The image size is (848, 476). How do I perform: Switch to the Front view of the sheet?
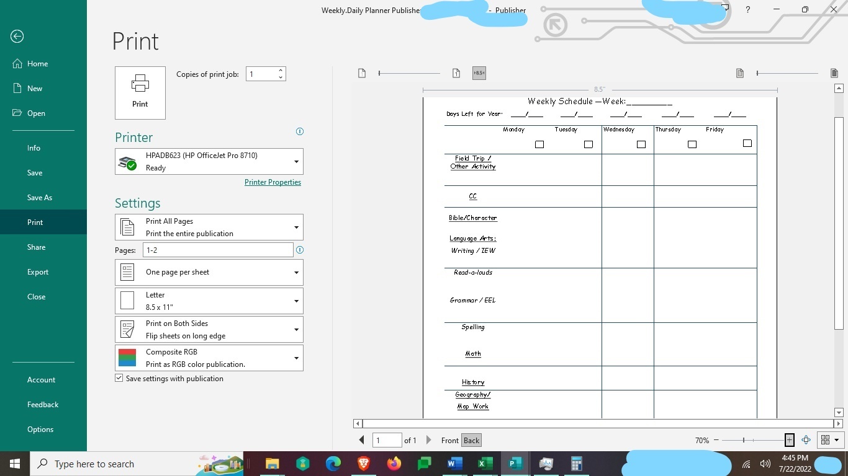(449, 440)
